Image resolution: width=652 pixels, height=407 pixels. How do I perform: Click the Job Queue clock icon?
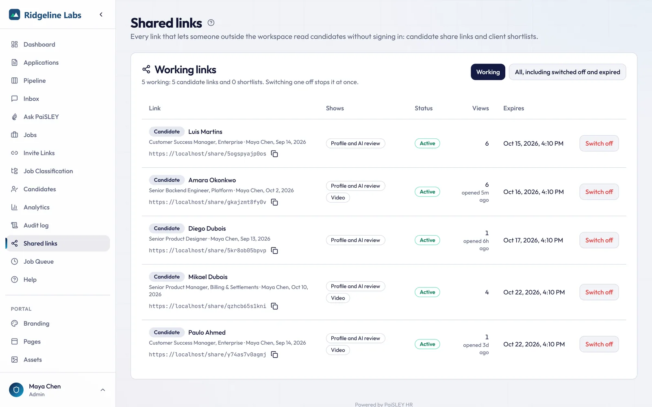tap(15, 261)
